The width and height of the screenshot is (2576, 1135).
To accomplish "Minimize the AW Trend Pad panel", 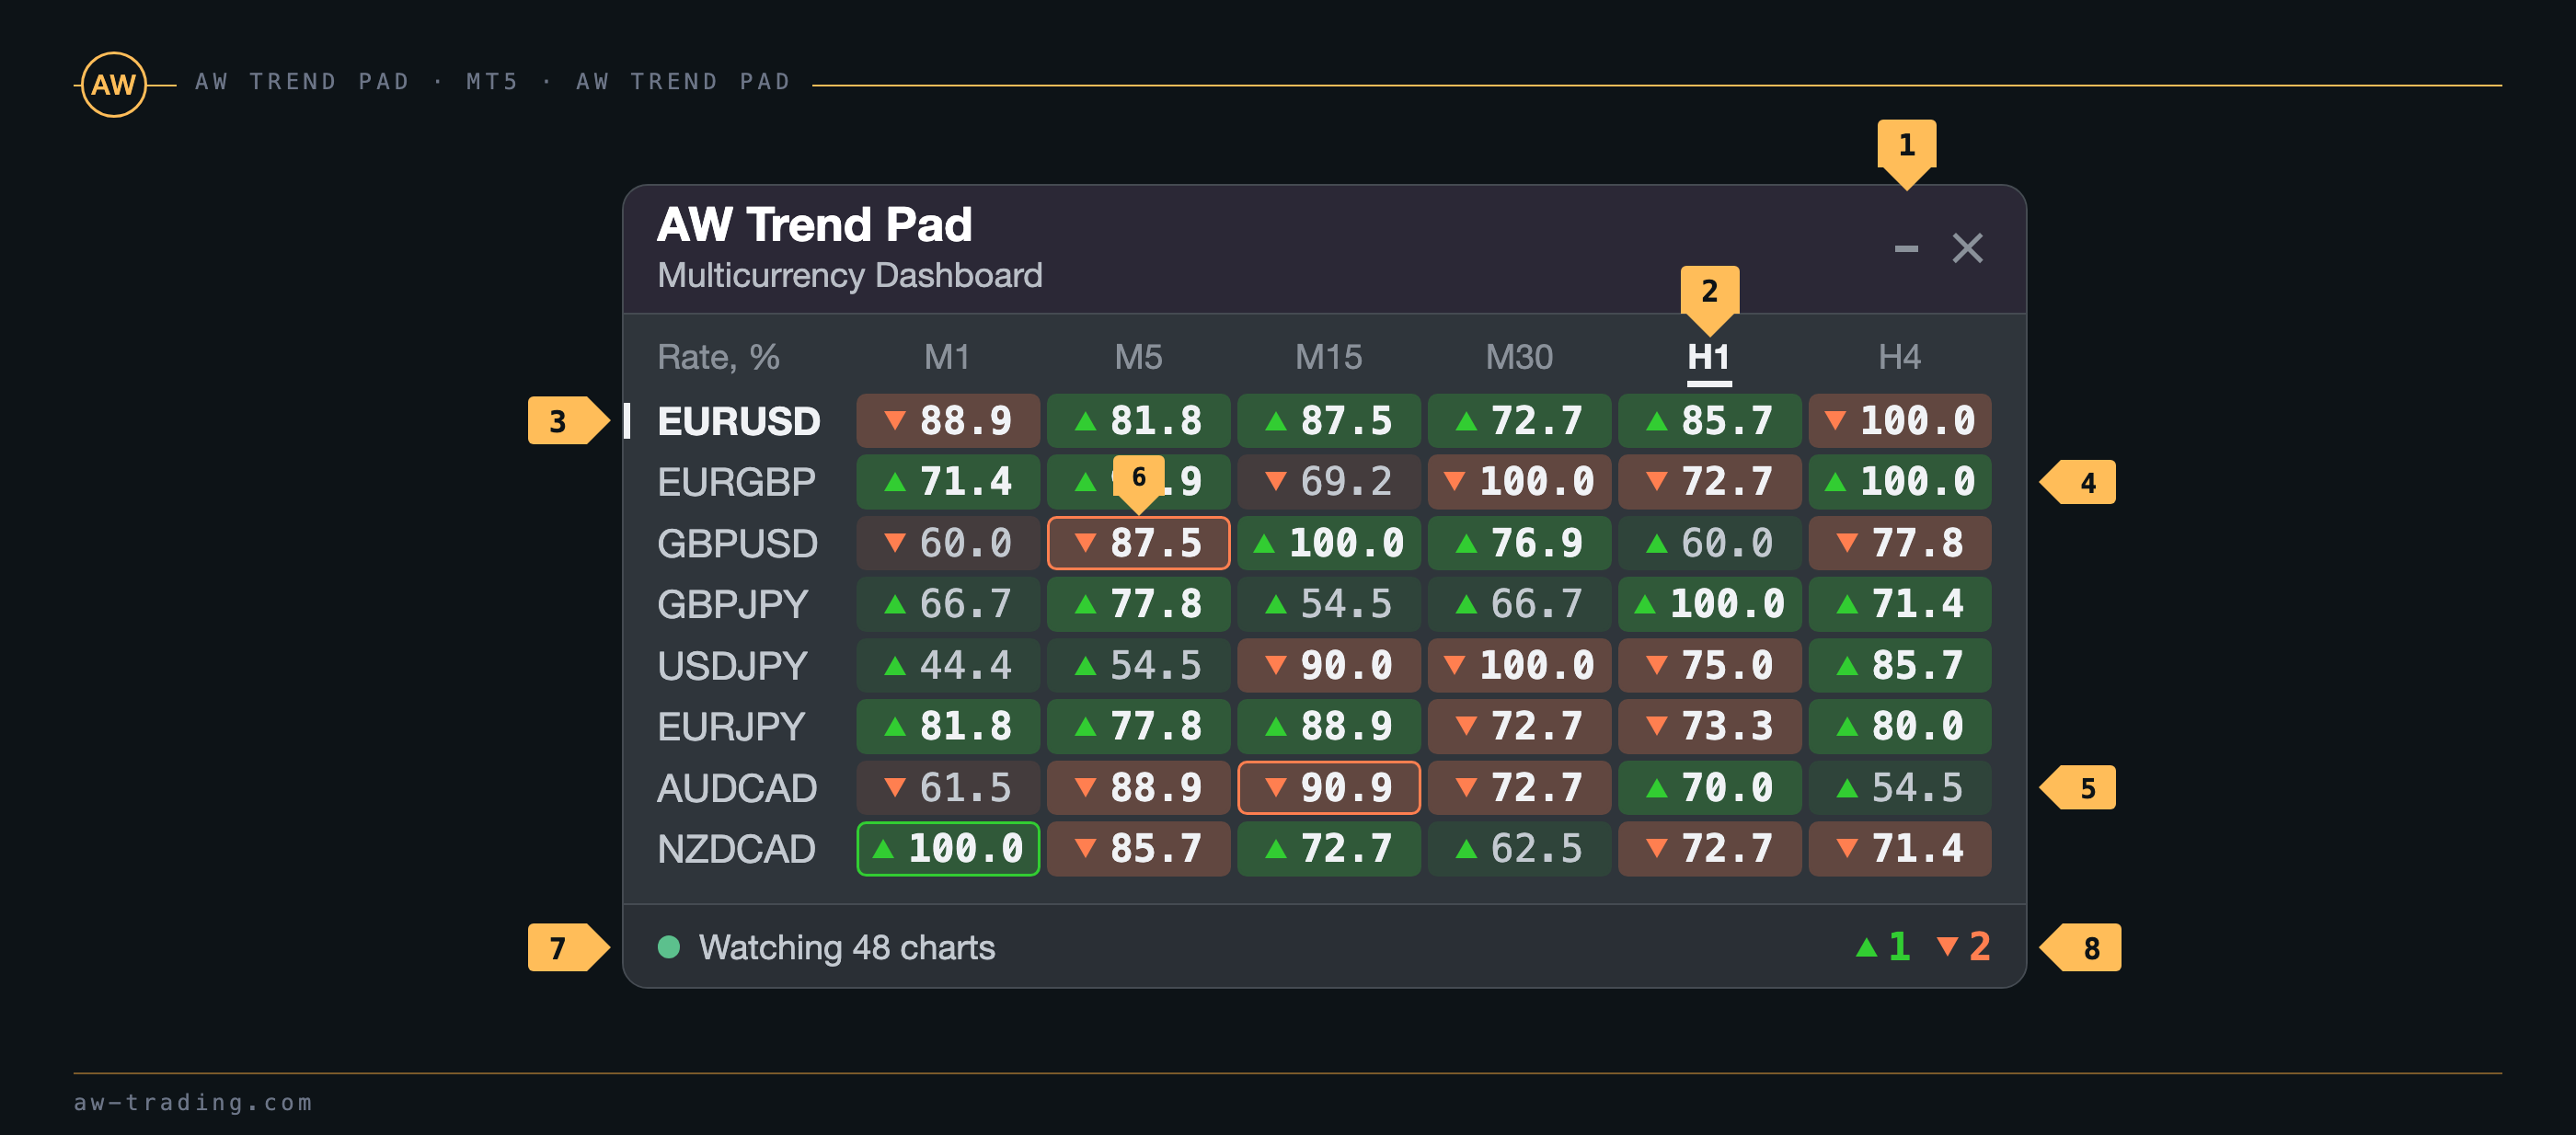I will (x=1906, y=248).
